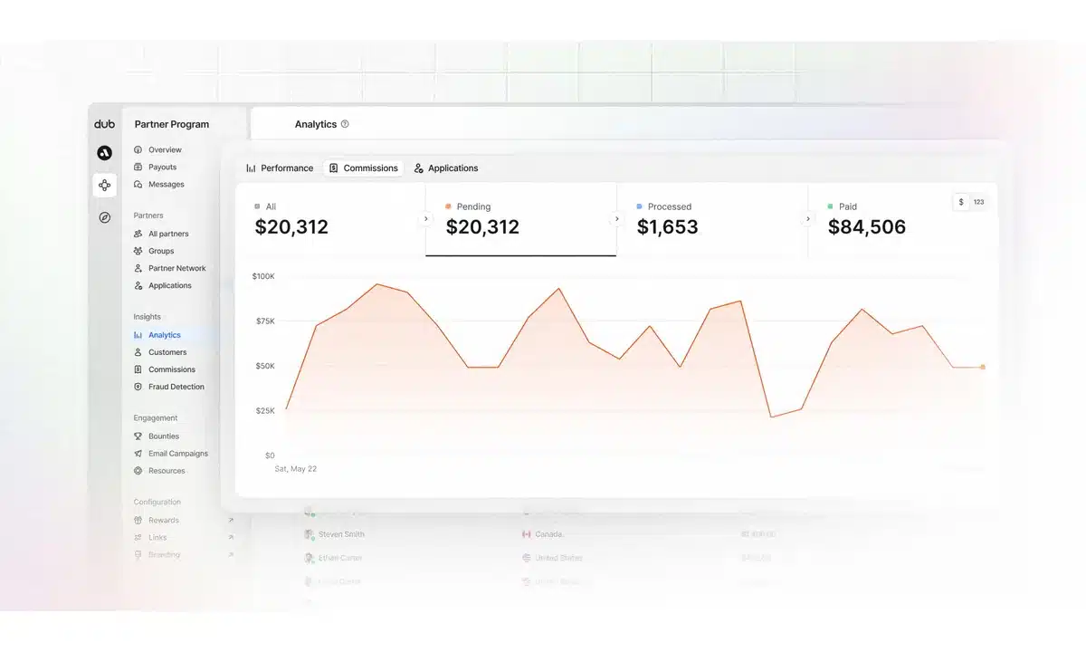Image resolution: width=1086 pixels, height=652 pixels.
Task: Click the $1,653 Processed amount
Action: coord(668,227)
